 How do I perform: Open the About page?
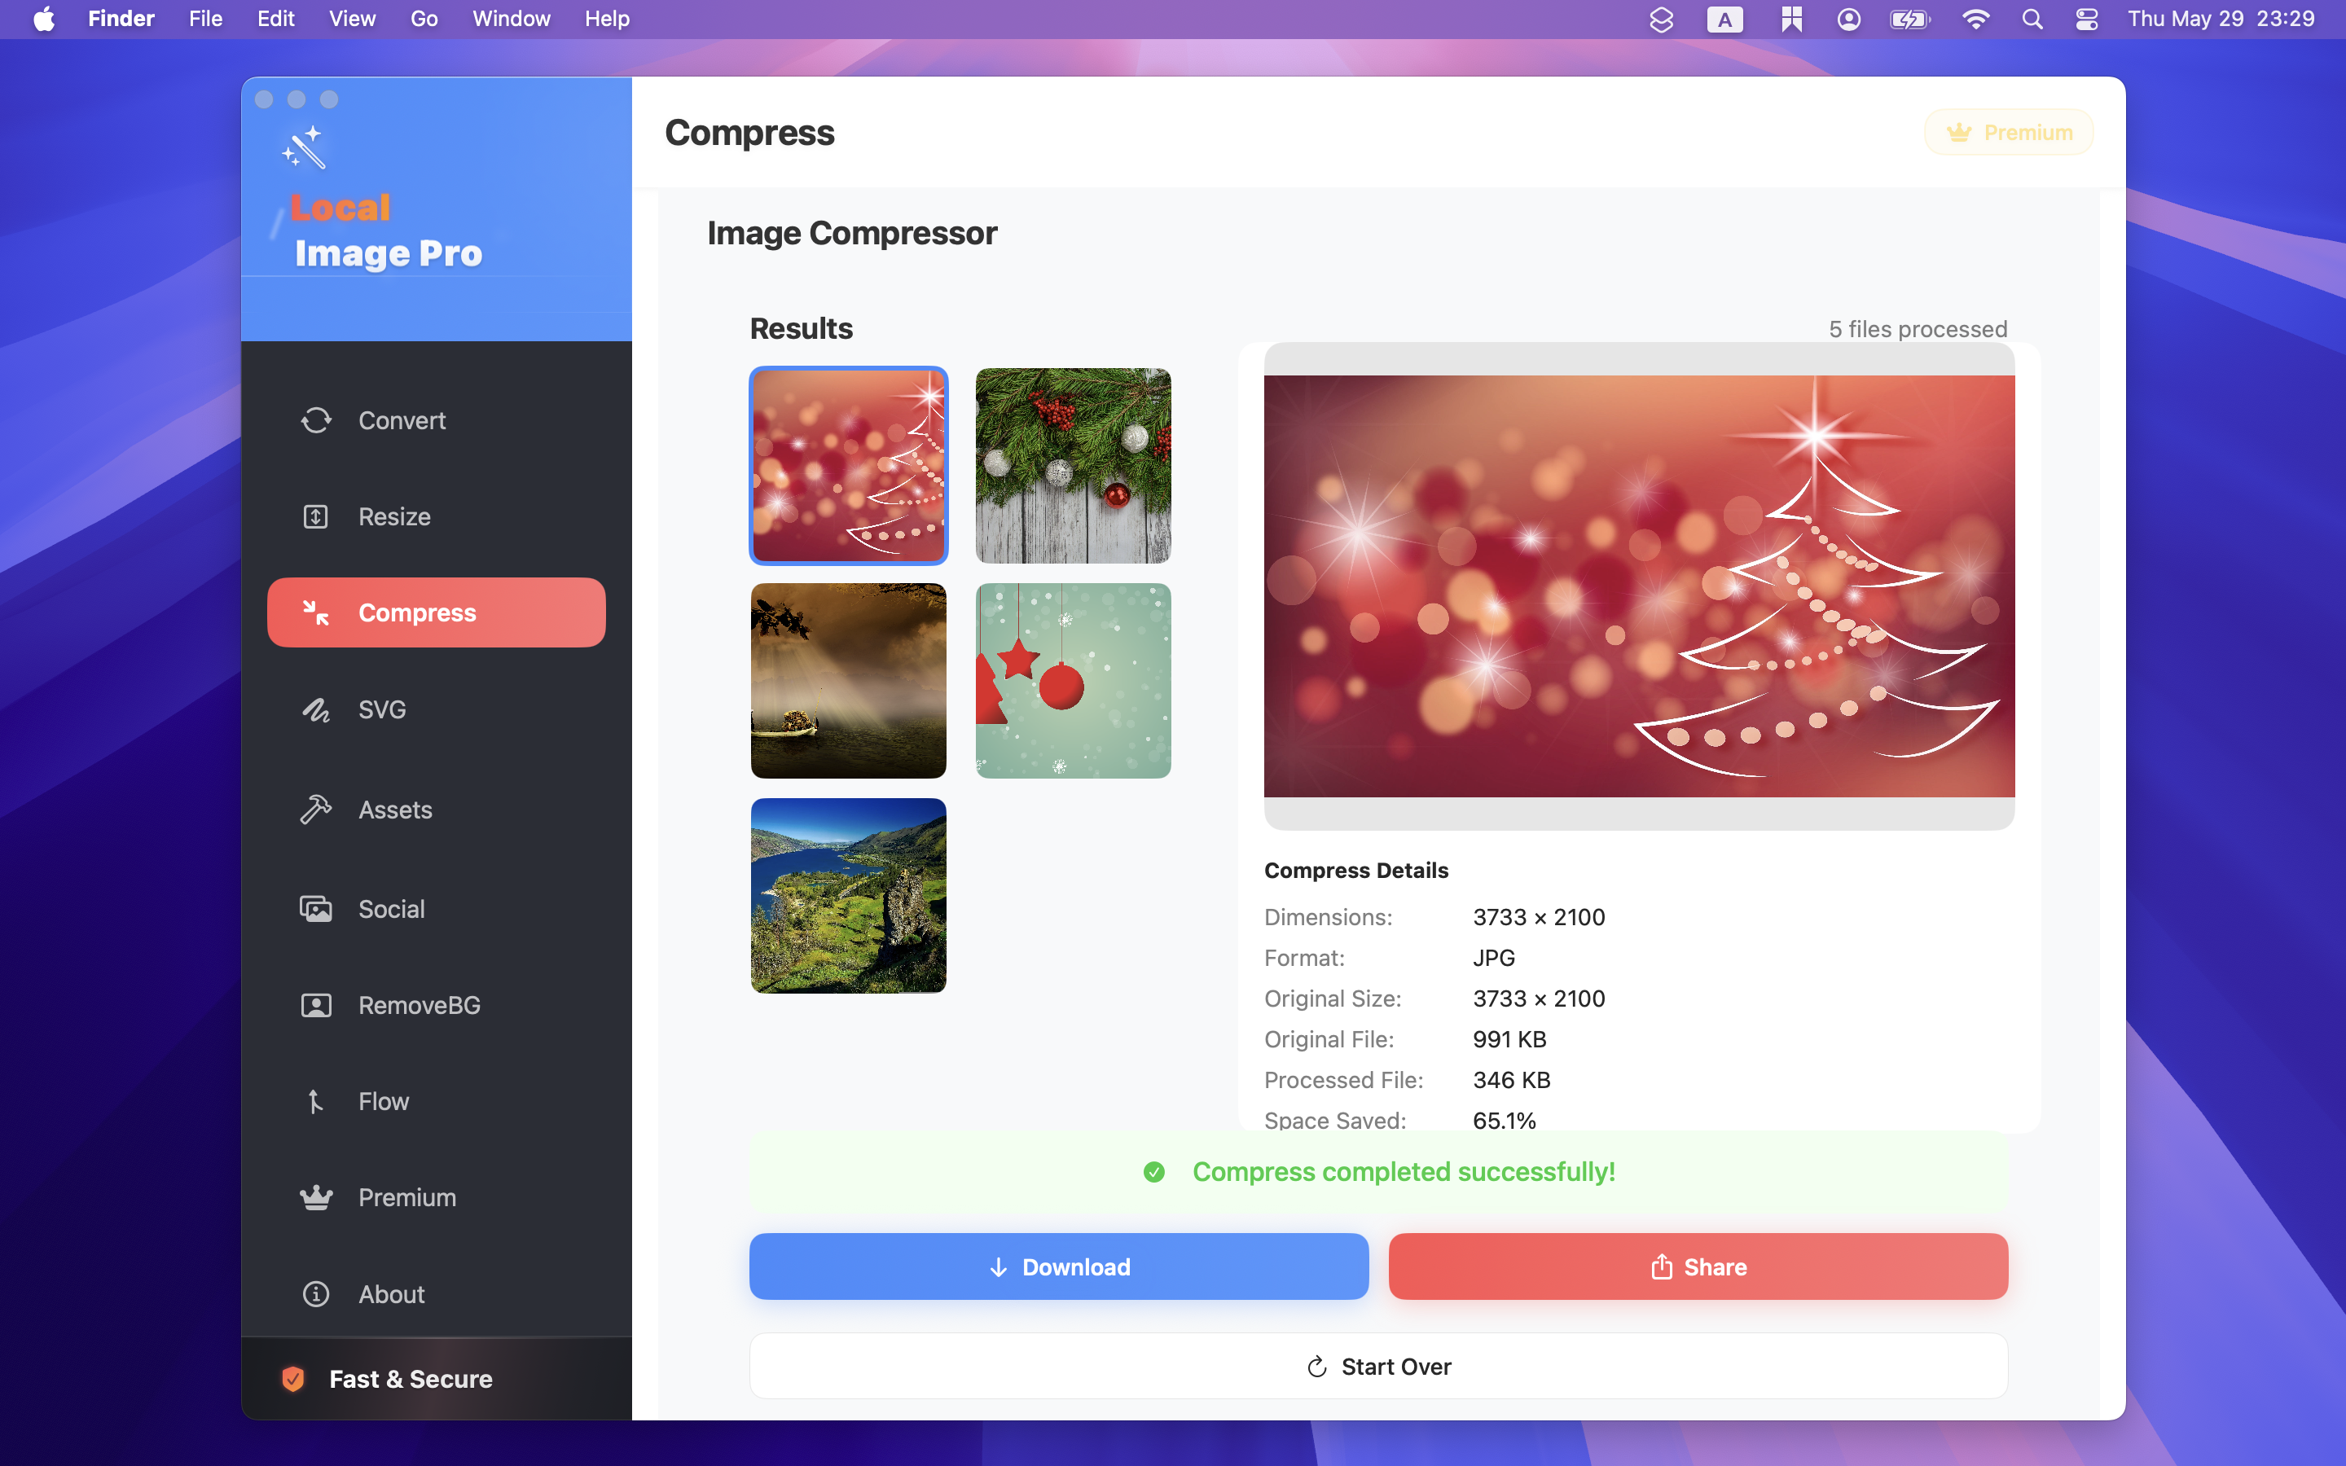[437, 1294]
